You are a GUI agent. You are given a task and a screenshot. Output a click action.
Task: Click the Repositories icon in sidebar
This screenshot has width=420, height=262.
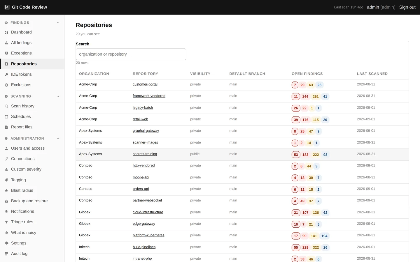6,64
